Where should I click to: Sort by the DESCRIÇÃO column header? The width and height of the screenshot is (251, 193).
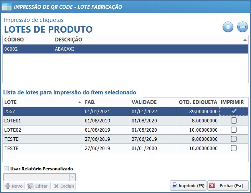point(150,40)
